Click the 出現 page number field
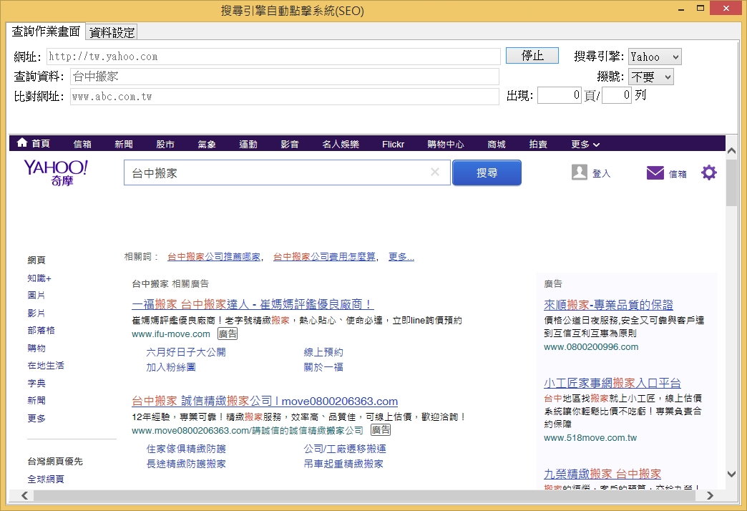747x511 pixels. 560,95
